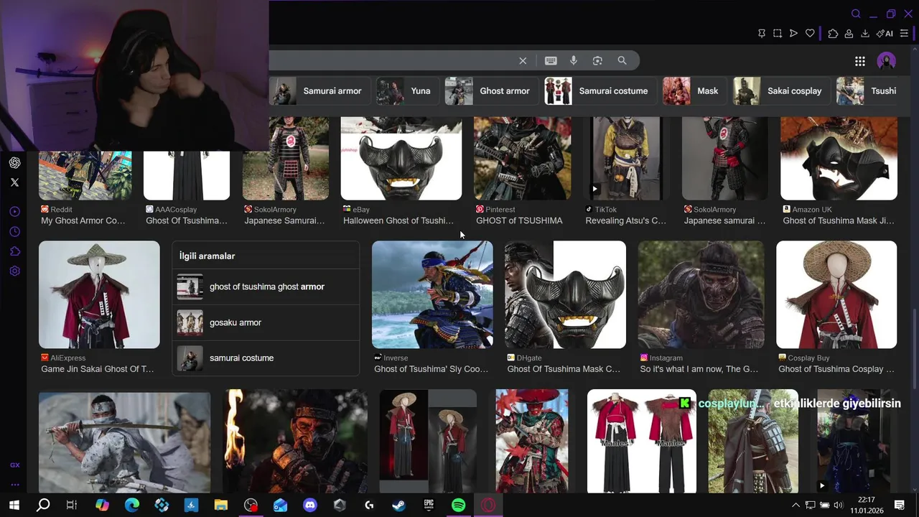Open the Inverse Sly Cooper article thumbnail
This screenshot has height=517, width=919.
coord(432,294)
